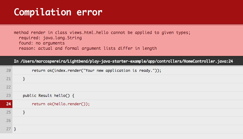Click line number 22 in the gutter
243x139 pixels.
8,87
